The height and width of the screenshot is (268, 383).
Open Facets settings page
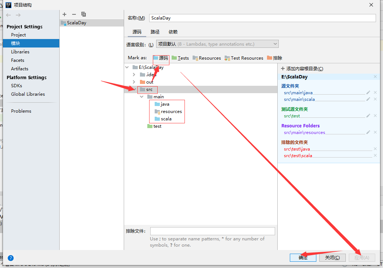(18, 60)
